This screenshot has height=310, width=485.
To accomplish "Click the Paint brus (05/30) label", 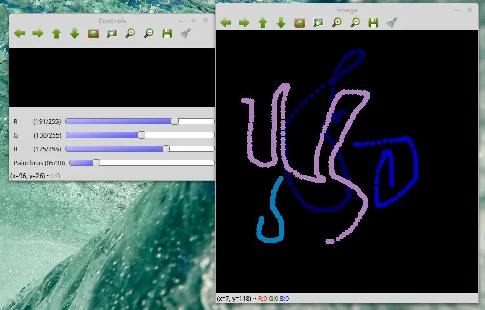I will pos(40,163).
